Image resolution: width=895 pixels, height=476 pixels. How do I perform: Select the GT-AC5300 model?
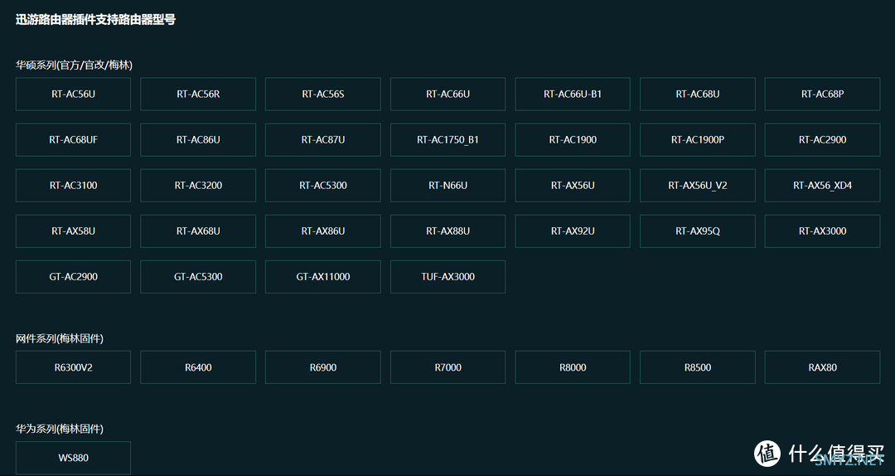coord(198,277)
